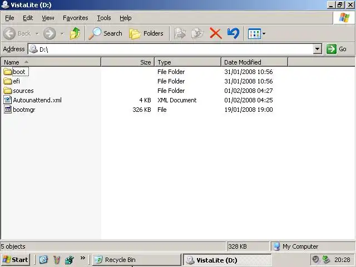Click the 5 objects status text

tap(13, 246)
